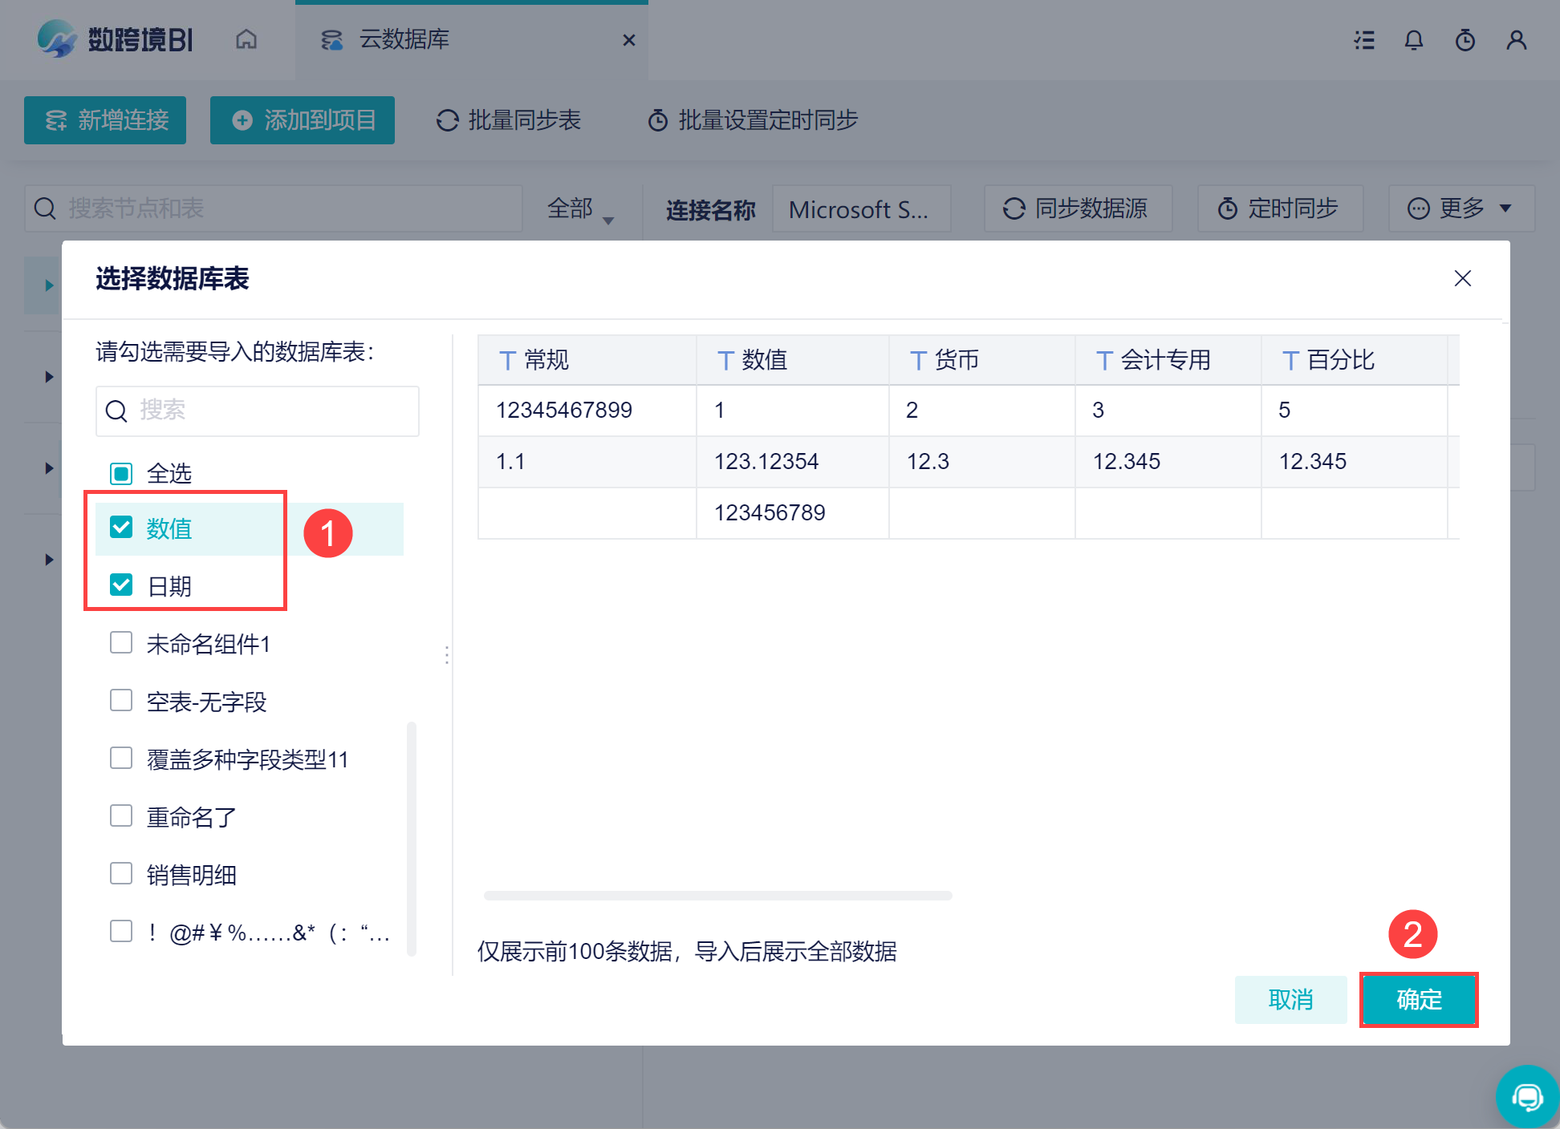Click the timer clock icon in header
1560x1129 pixels.
point(1465,40)
